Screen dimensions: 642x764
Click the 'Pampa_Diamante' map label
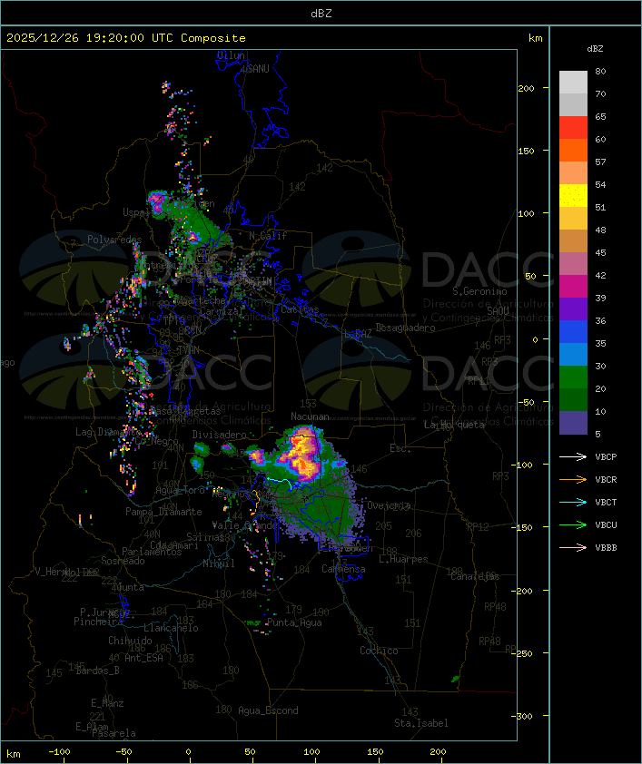pyautogui.click(x=163, y=512)
